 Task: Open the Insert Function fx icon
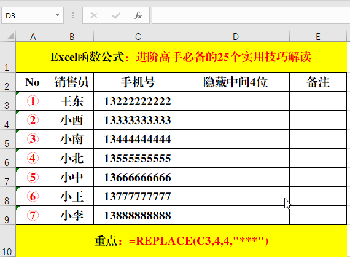click(x=138, y=15)
